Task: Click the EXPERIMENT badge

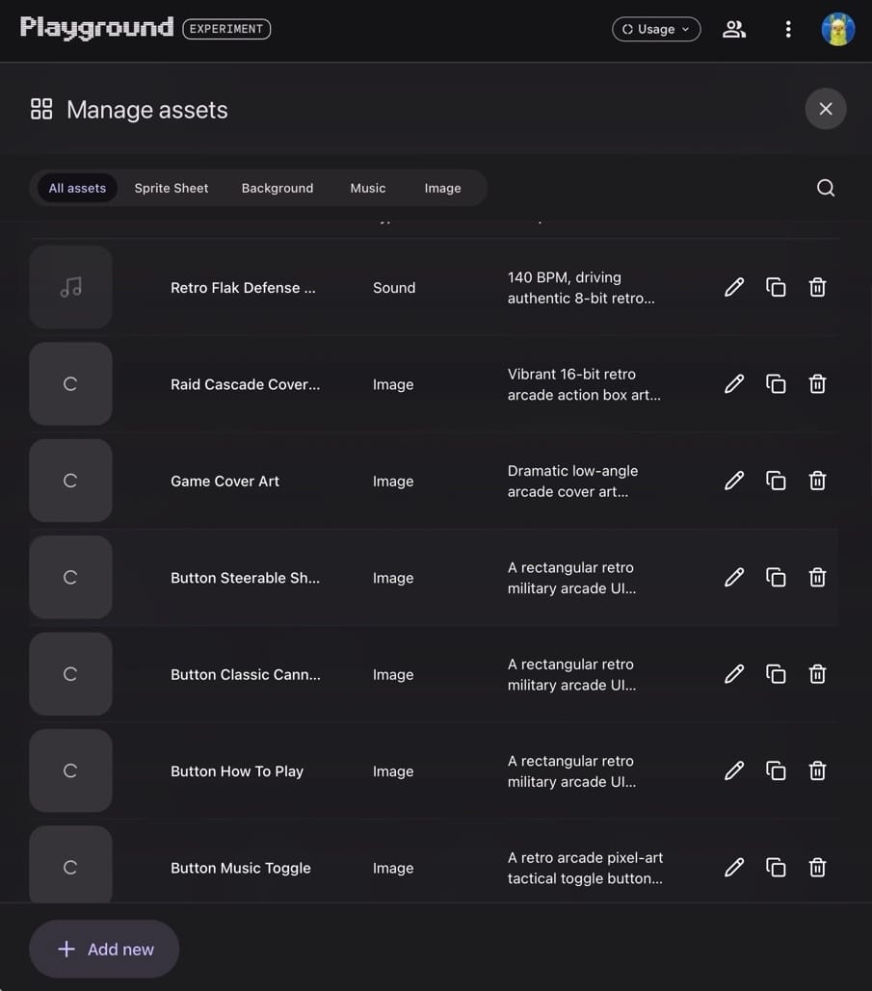Action: click(226, 29)
